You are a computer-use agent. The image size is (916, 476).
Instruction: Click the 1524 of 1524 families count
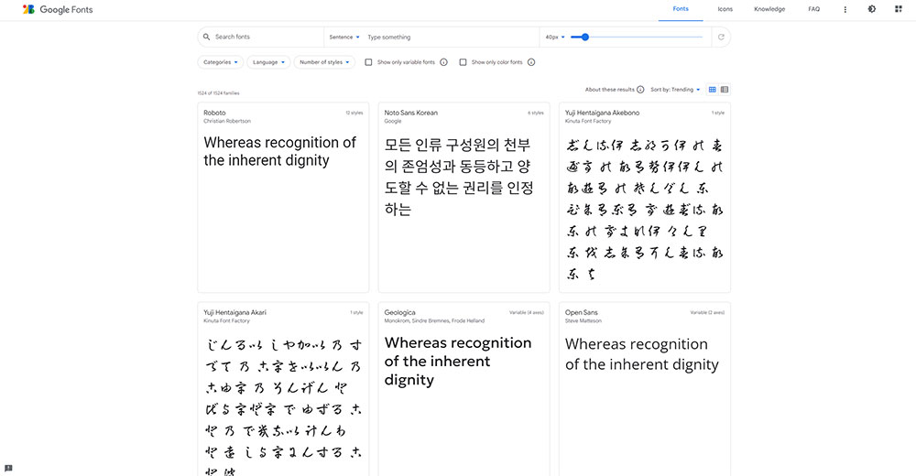pos(219,92)
